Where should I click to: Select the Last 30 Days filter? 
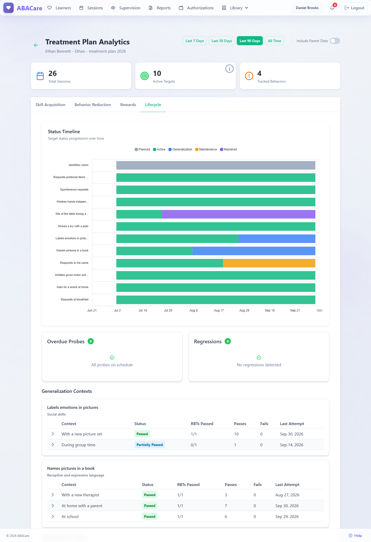tap(222, 41)
